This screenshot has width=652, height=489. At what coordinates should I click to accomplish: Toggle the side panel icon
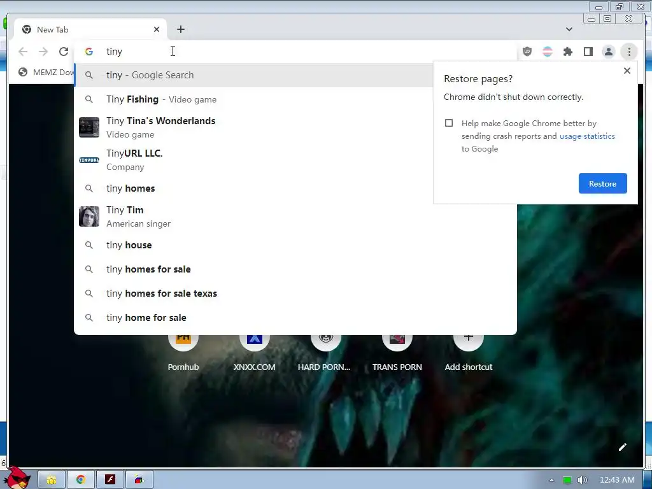pos(588,52)
